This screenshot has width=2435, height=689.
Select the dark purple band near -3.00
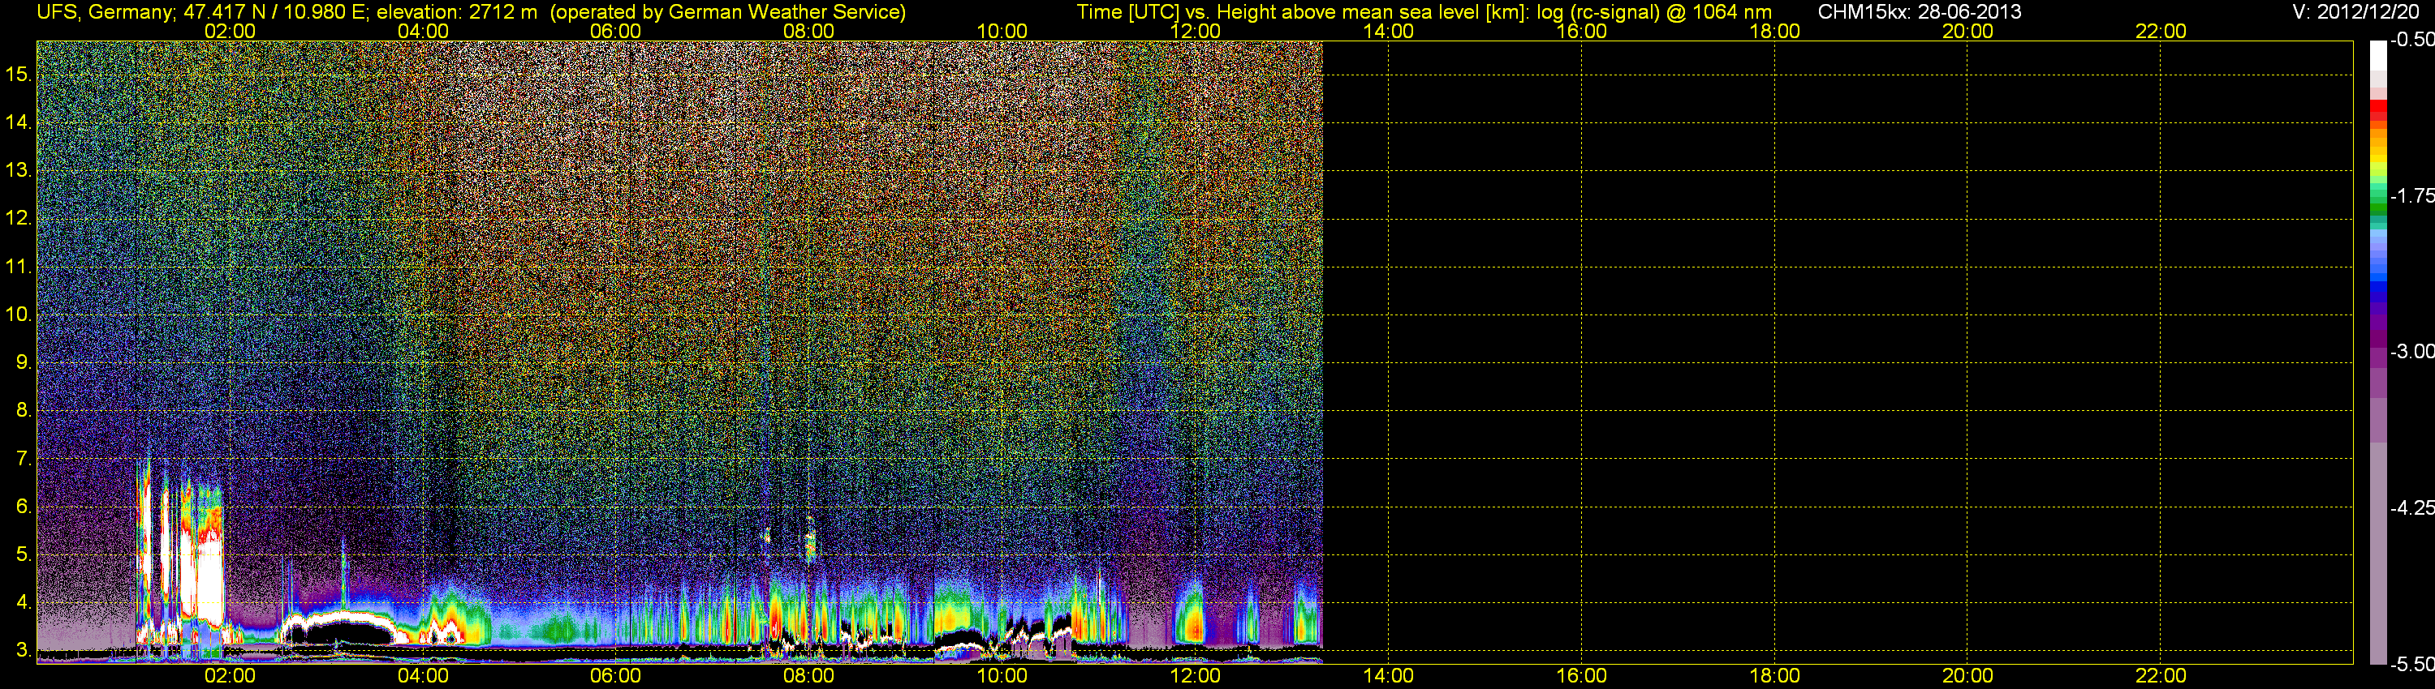pyautogui.click(x=2377, y=335)
